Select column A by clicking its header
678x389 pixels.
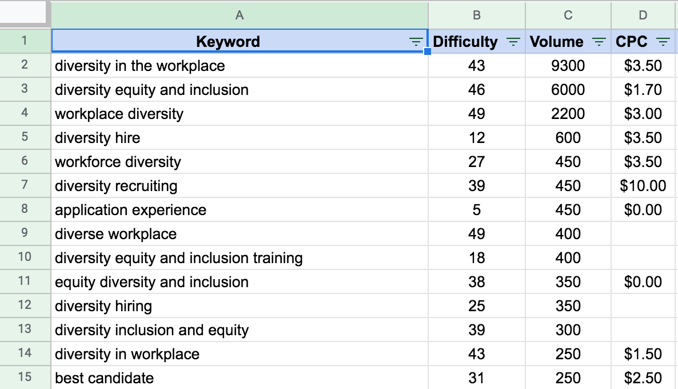239,15
